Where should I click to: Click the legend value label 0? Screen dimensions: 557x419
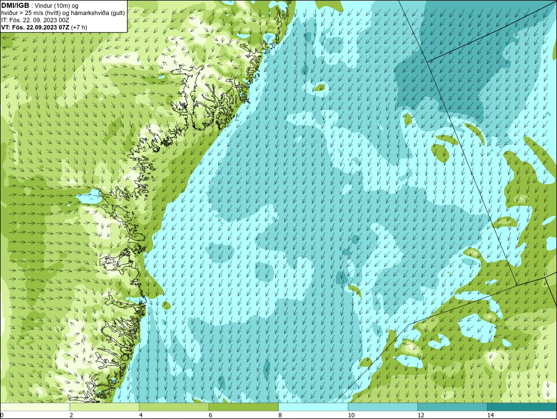(2, 415)
